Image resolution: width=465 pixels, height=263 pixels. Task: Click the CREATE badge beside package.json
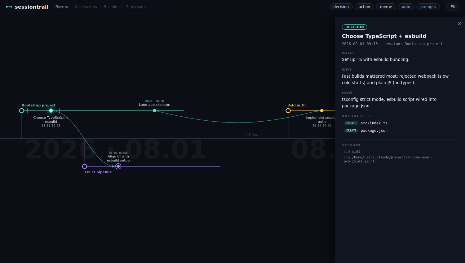[x=351, y=131]
